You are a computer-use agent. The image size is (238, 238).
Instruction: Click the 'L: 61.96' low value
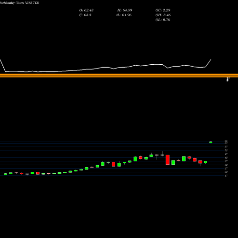tap(124, 15)
